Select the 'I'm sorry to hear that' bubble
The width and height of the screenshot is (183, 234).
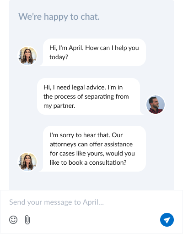pyautogui.click(x=94, y=149)
